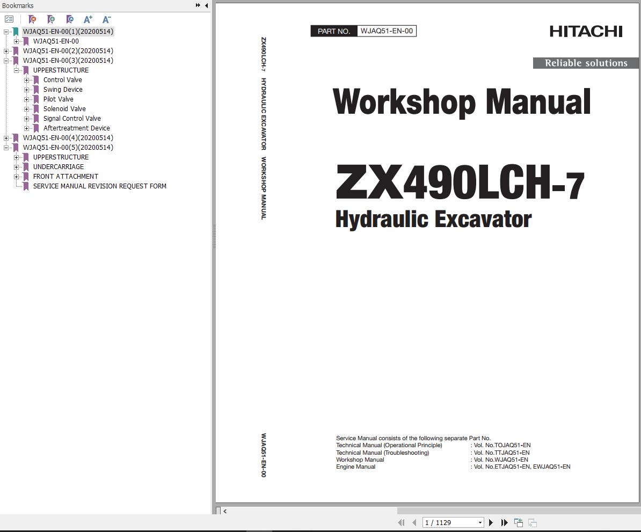Click the bookmark destination properties icon
This screenshot has height=532, width=641.
[70, 19]
